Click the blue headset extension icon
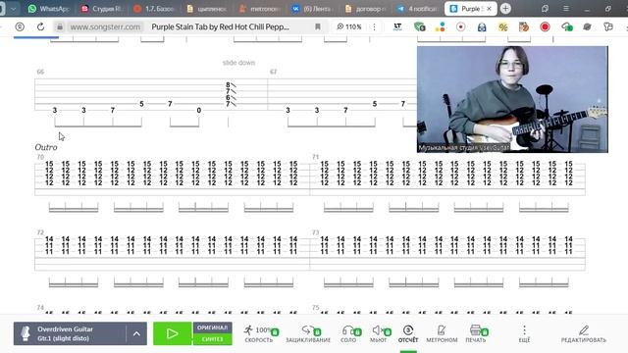Screen dimensions: 628x353 (x=482, y=26)
